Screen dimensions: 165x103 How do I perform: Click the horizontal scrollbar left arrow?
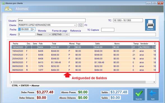click(x=11, y=82)
